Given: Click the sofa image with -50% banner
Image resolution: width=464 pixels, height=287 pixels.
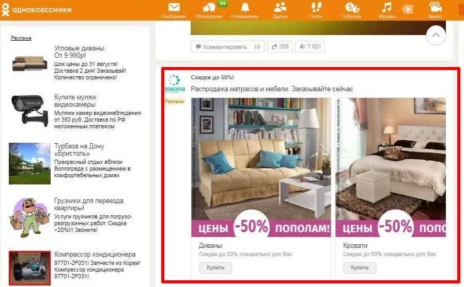Looking at the screenshot, I should click(x=261, y=167).
